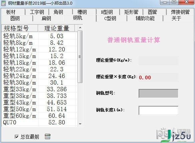Click the rail list scrollbar thumb

click(x=80, y=57)
